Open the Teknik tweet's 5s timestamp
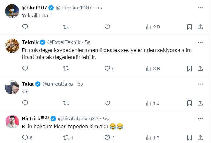Screen dimensions: 211x143 (88, 42)
